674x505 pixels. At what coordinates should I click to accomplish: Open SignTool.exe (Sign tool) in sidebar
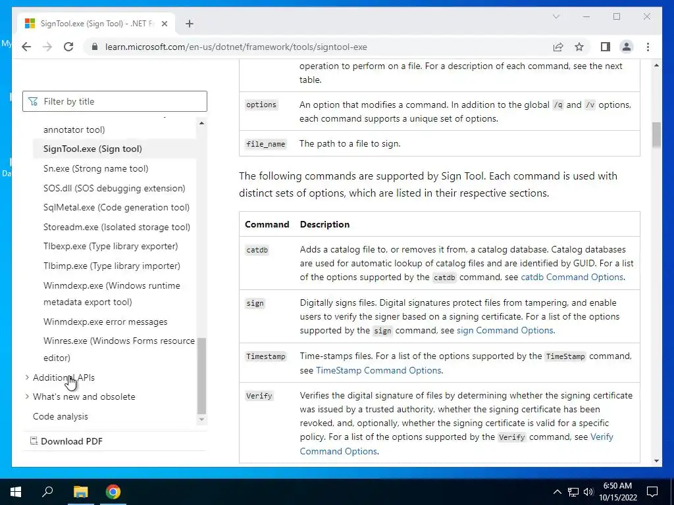pos(92,149)
